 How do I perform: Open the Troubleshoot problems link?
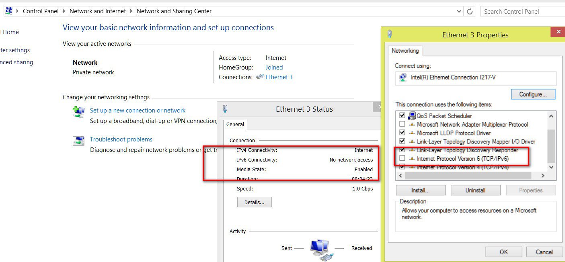coord(121,139)
